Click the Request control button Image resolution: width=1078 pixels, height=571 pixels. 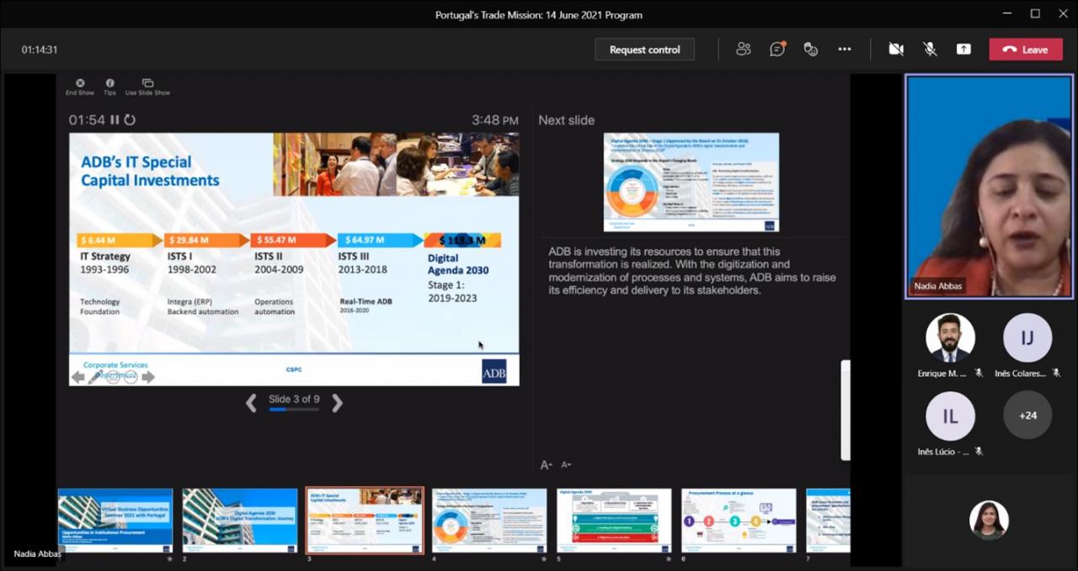644,50
